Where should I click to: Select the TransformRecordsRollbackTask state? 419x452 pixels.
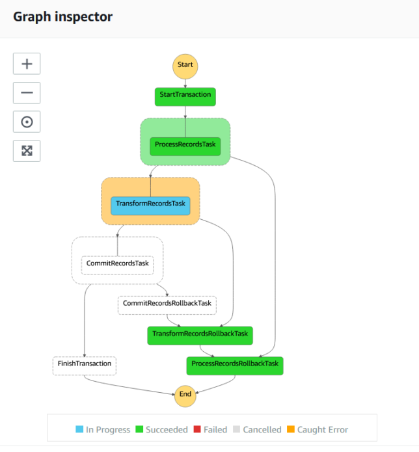pyautogui.click(x=200, y=336)
